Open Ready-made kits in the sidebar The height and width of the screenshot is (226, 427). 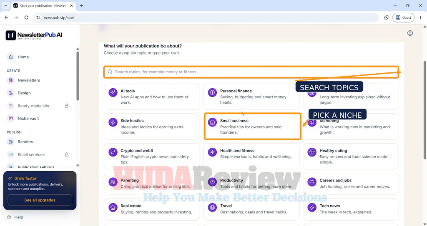click(x=33, y=106)
